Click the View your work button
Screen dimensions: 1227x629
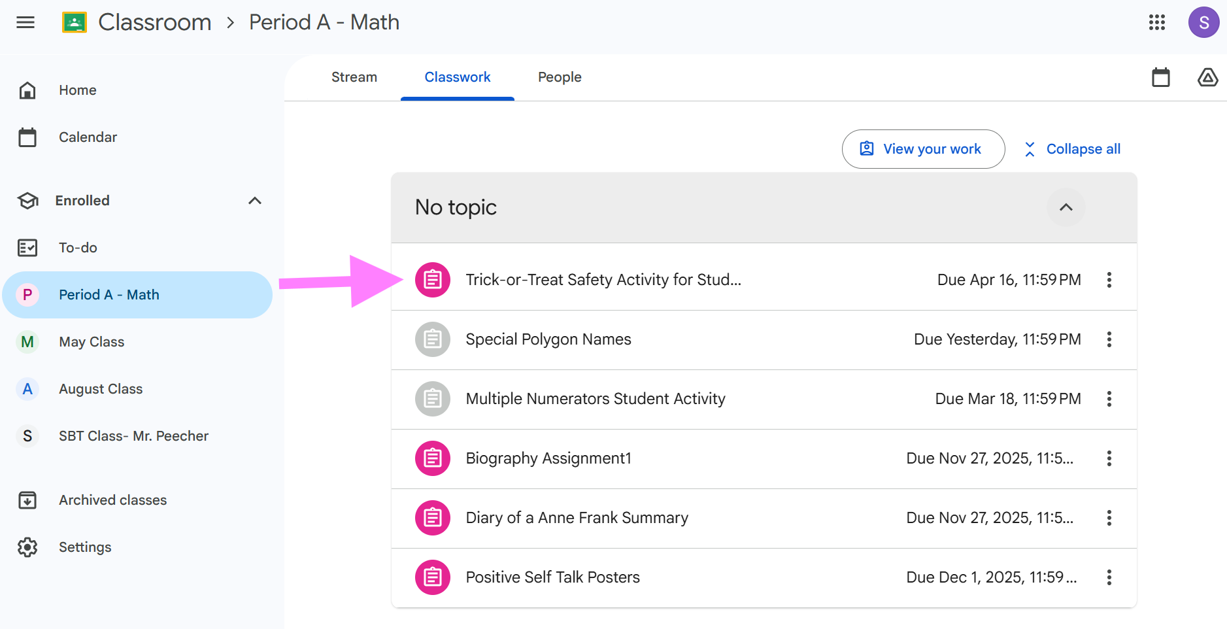[923, 149]
